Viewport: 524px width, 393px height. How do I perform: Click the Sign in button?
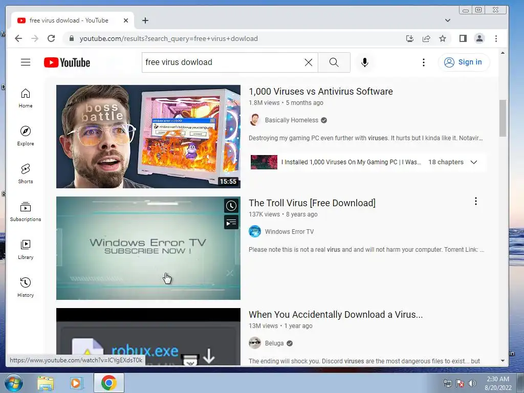pos(464,62)
